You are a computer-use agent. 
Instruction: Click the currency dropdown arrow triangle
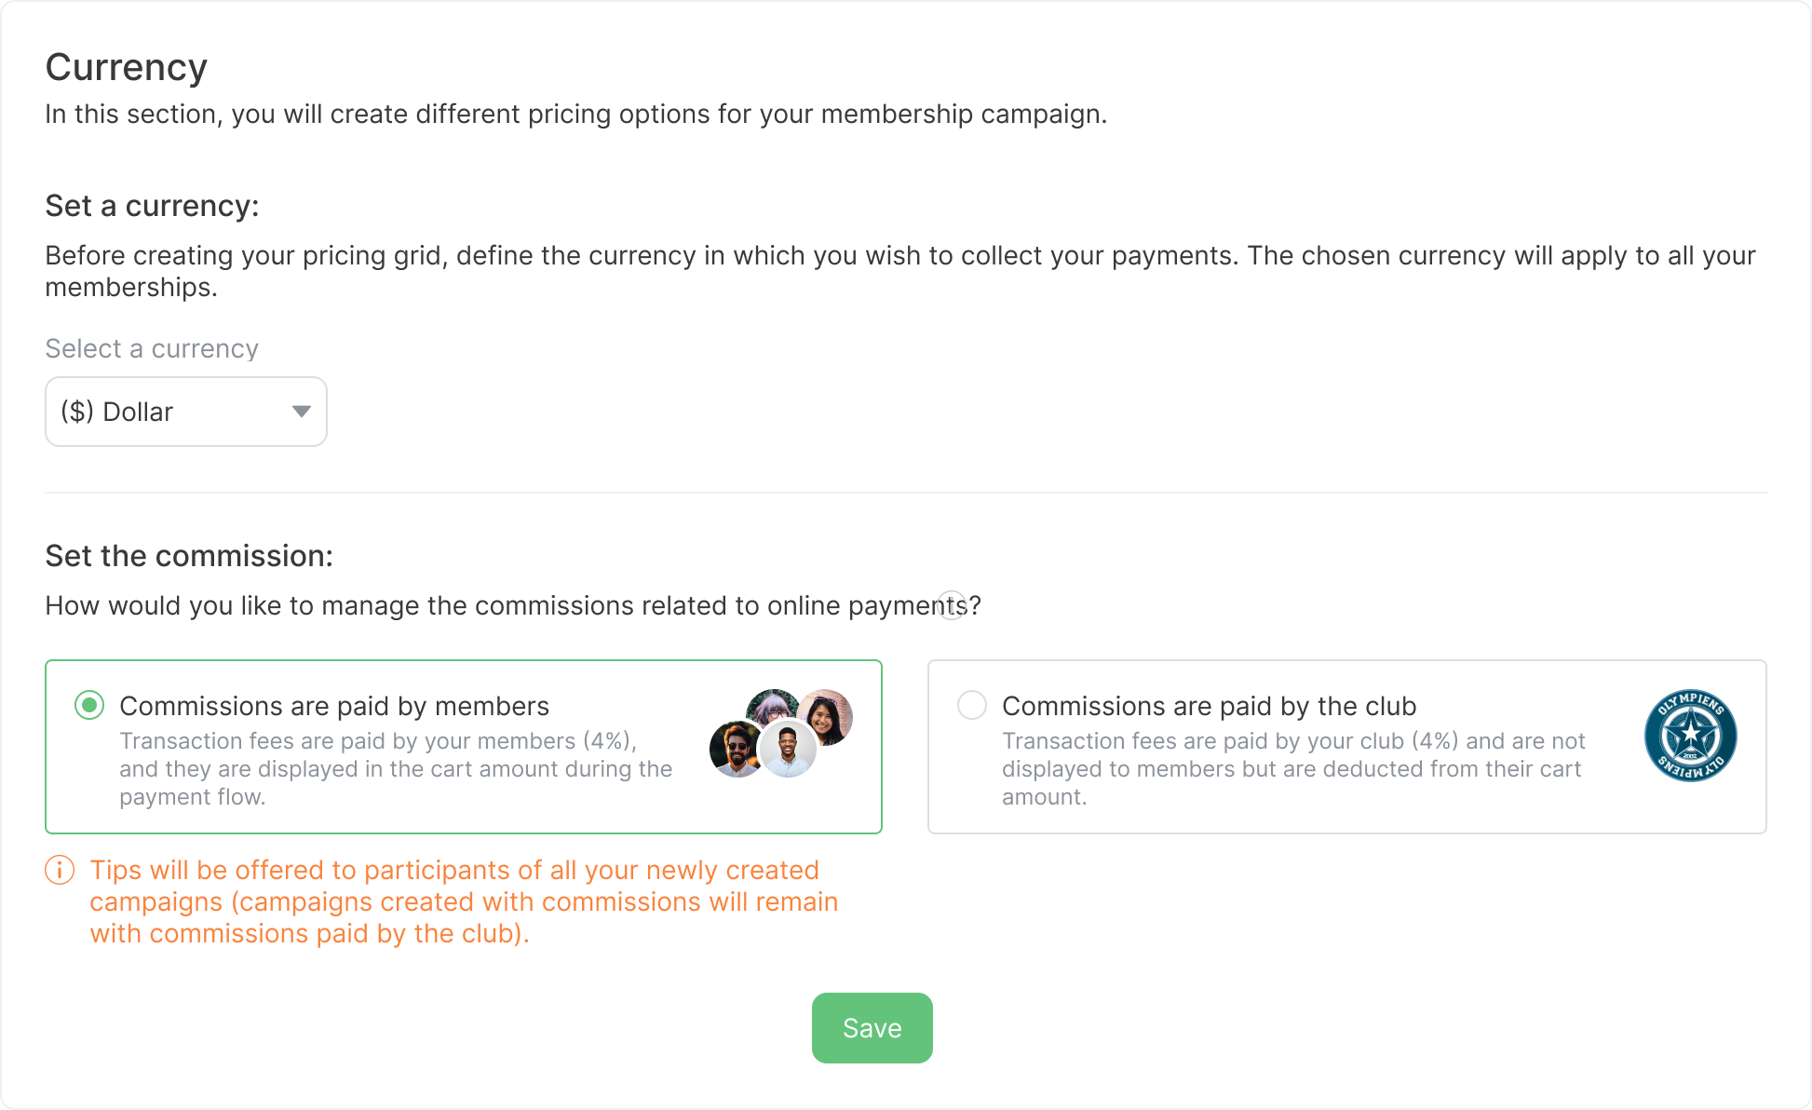[x=301, y=412]
